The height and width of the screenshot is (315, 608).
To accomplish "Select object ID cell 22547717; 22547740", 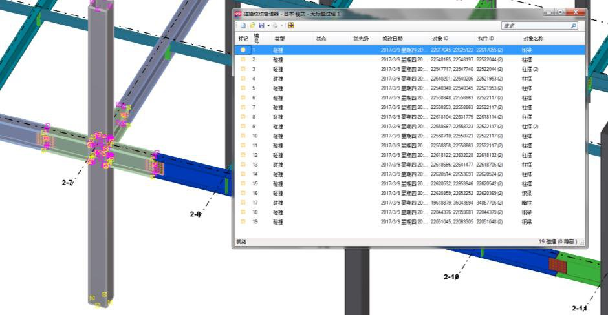I will coord(451,69).
